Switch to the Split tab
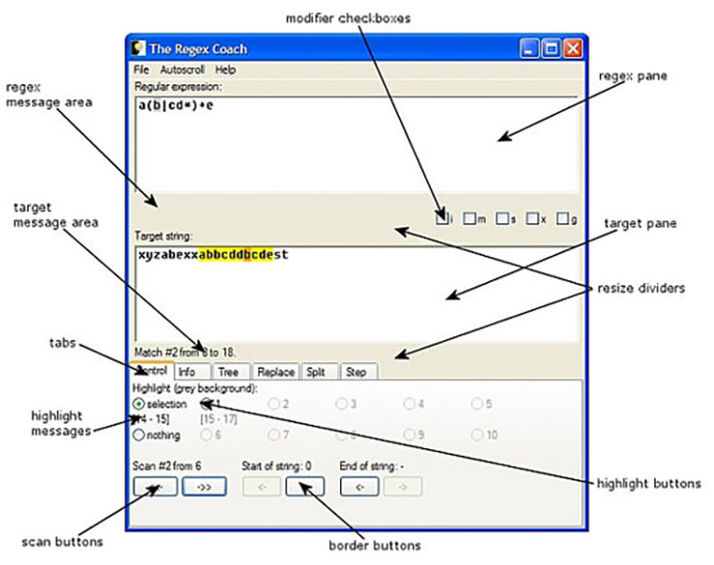 pyautogui.click(x=320, y=372)
